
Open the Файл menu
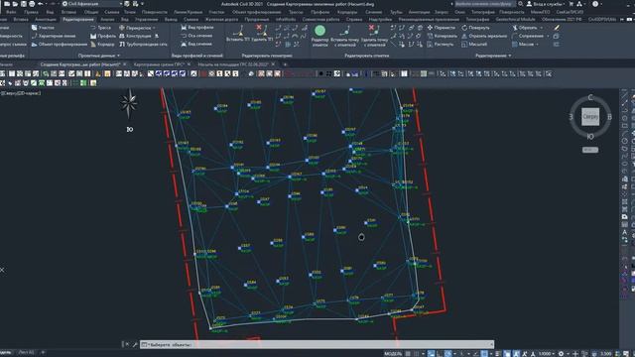tap(11, 12)
